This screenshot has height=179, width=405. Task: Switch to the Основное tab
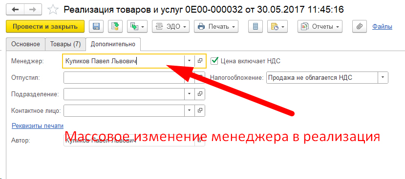click(x=25, y=44)
